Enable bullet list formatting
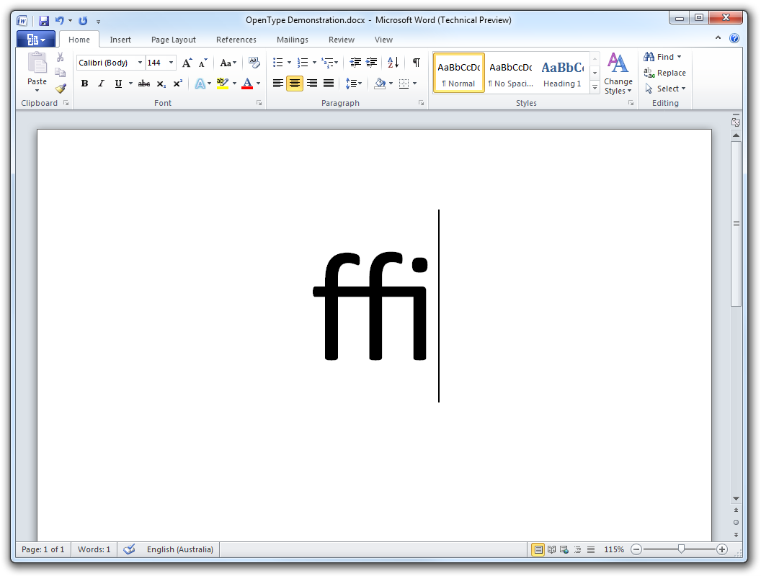 coord(277,63)
